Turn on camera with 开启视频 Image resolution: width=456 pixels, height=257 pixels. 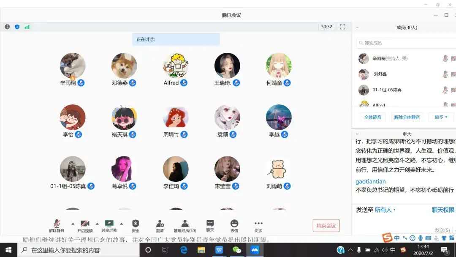(84, 225)
